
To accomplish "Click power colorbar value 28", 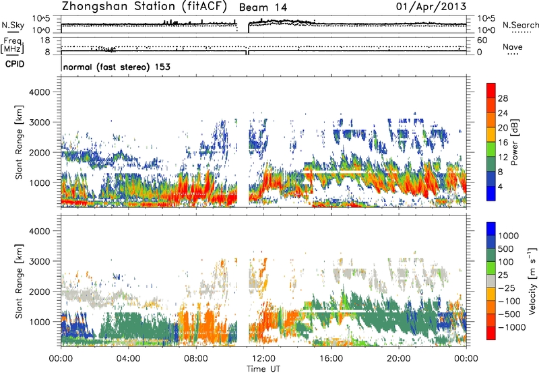I will pyautogui.click(x=503, y=98).
